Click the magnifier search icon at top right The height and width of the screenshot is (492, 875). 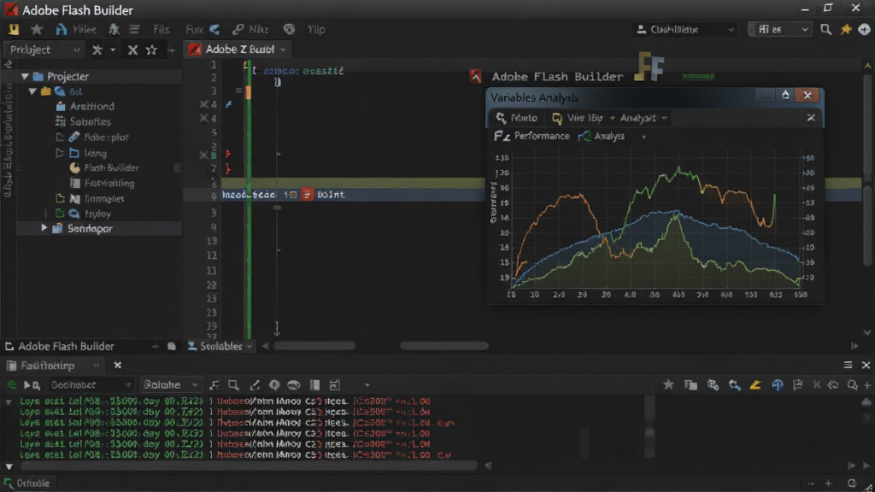pyautogui.click(x=826, y=29)
